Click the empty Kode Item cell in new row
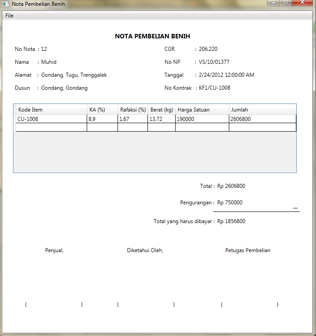Screen dimensions: 316x336 (x=51, y=127)
